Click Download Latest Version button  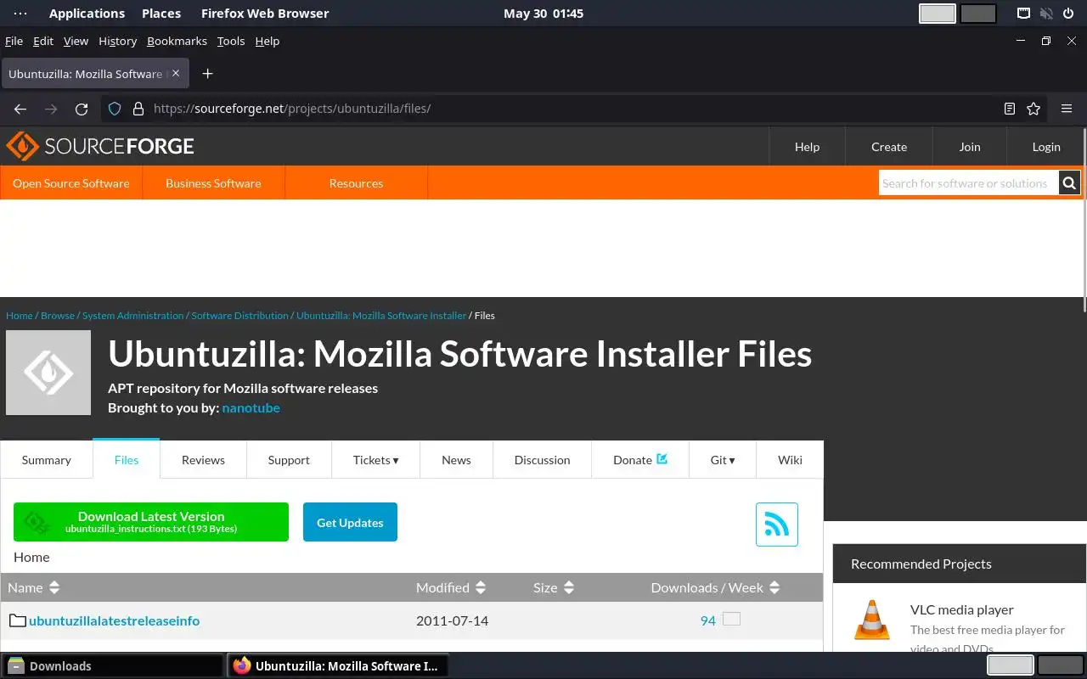[151, 522]
